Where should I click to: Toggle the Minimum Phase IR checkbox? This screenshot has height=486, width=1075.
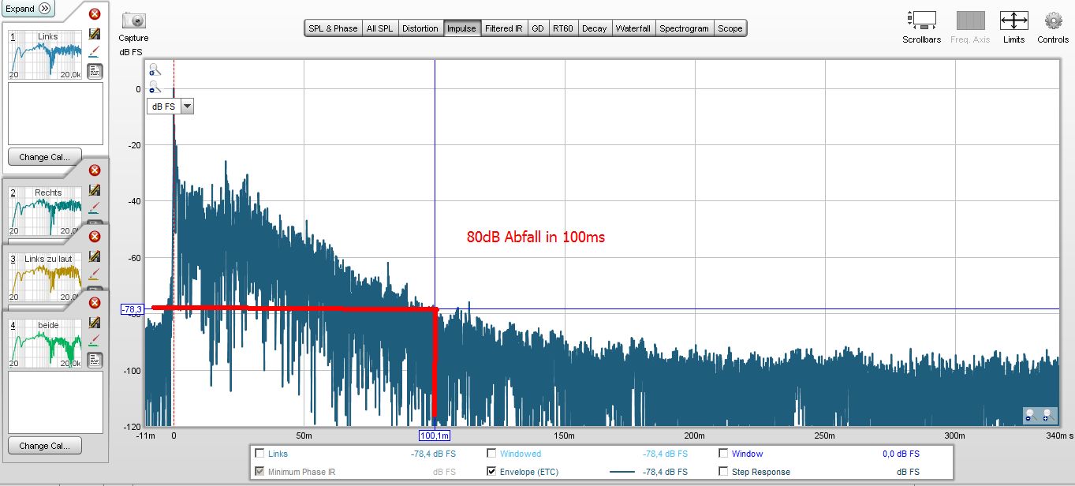(x=259, y=472)
